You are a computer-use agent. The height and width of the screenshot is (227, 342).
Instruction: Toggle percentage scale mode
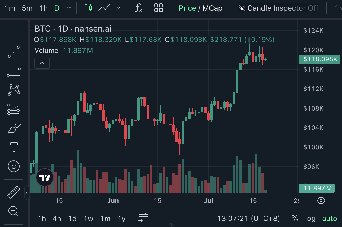(295, 218)
